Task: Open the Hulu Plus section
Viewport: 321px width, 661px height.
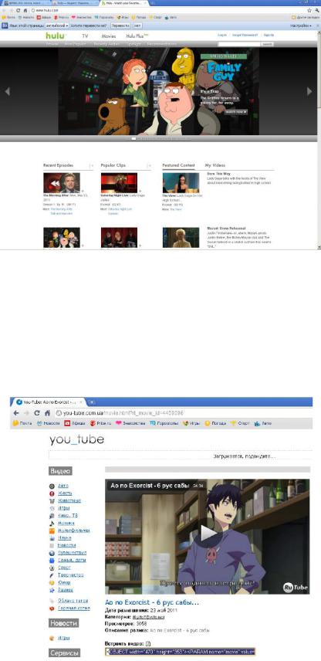Action: pyautogui.click(x=137, y=36)
